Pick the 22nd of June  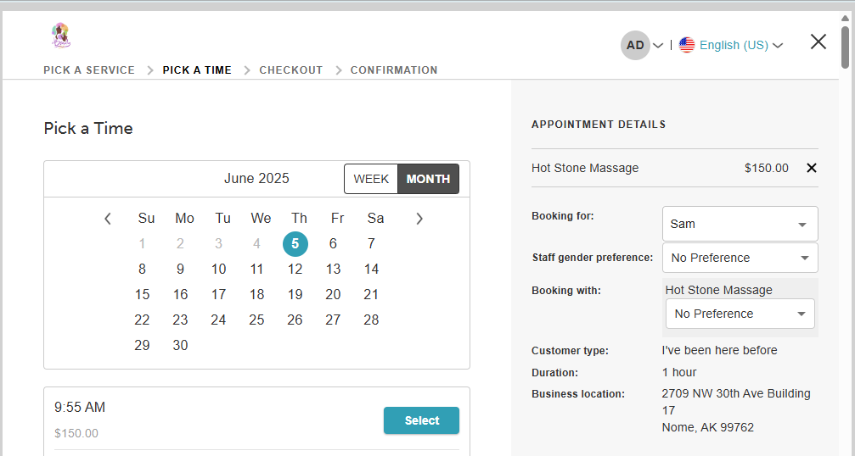click(x=143, y=320)
